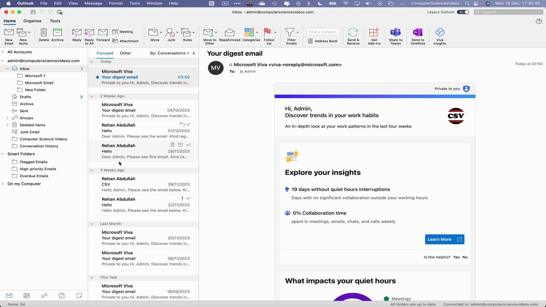This screenshot has height=307, width=546.
Task: Click the Delete trash icon in ribbon
Action: (44, 32)
